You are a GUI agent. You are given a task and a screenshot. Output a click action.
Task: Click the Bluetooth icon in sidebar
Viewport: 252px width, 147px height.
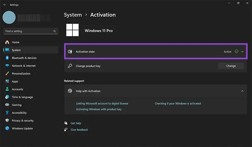[x=7, y=58]
